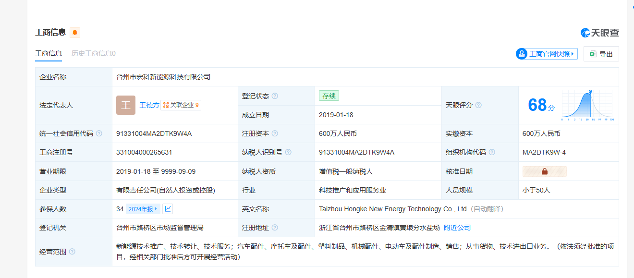Click the Tianyan score distribution chart

(x=587, y=105)
